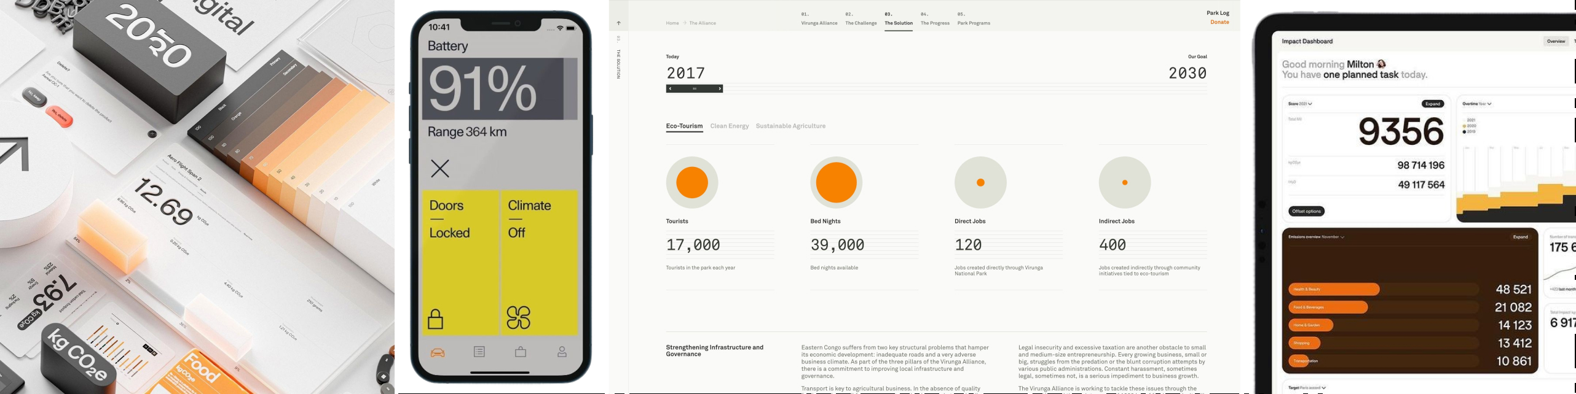Image resolution: width=1576 pixels, height=394 pixels.
Task: Click the Offset options button
Action: tap(1306, 211)
